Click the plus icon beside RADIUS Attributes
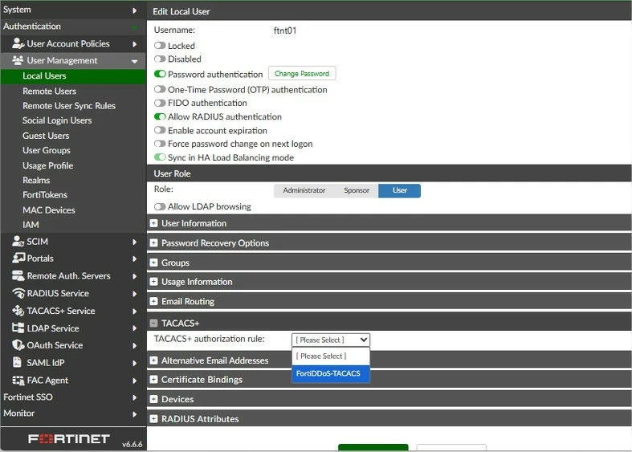The image size is (632, 452). tap(153, 419)
